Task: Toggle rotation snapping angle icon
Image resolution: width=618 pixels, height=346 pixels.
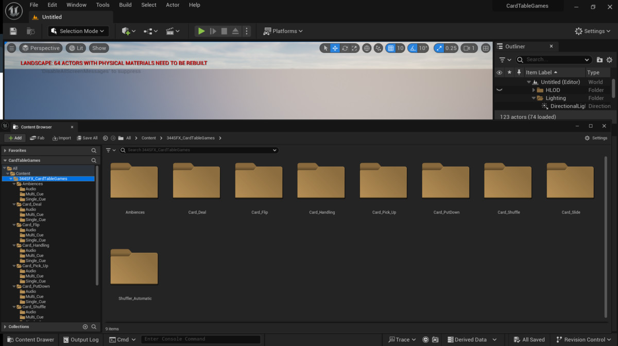Action: pyautogui.click(x=412, y=48)
